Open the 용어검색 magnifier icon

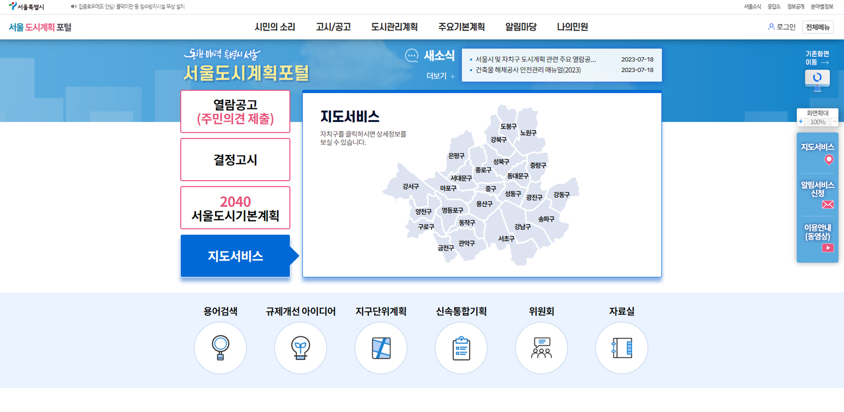pyautogui.click(x=220, y=348)
